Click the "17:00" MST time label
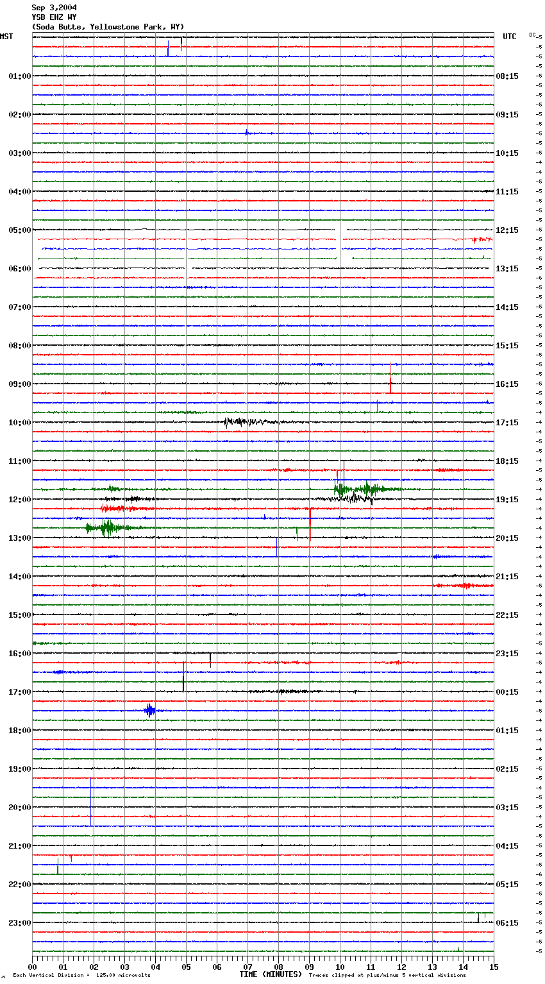Viewport: 545px width, 984px height. tap(20, 692)
